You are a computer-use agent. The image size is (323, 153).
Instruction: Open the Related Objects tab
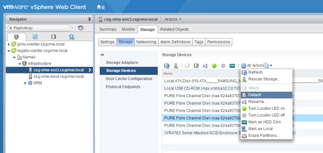[x=175, y=29]
